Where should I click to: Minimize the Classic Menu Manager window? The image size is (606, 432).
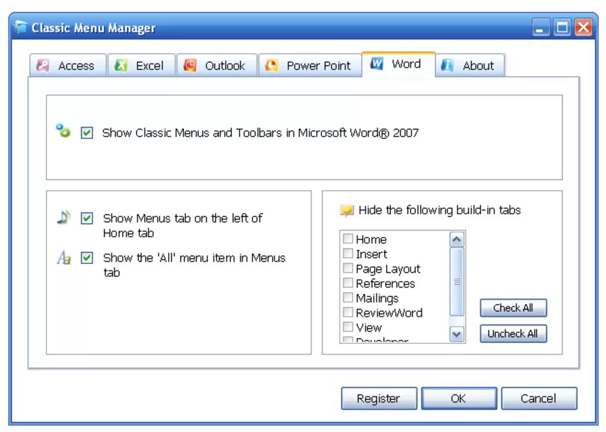pos(540,27)
